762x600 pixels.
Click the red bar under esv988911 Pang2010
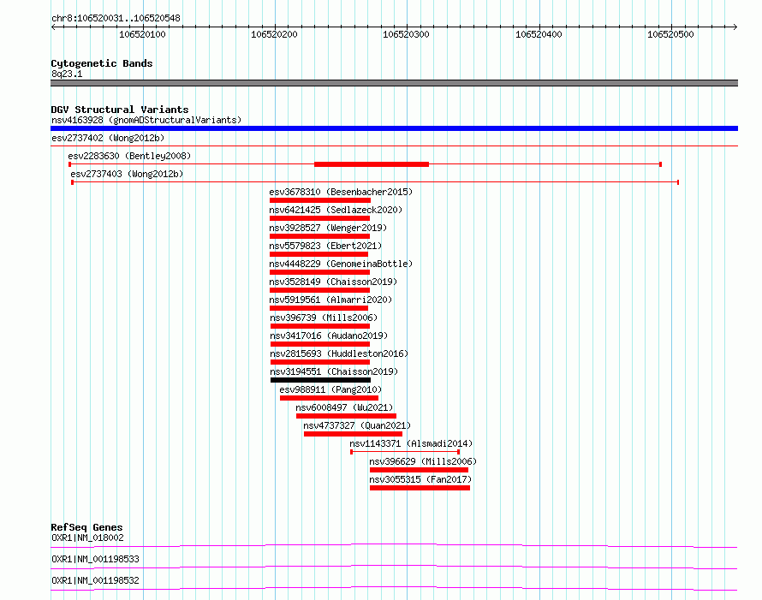click(x=329, y=398)
